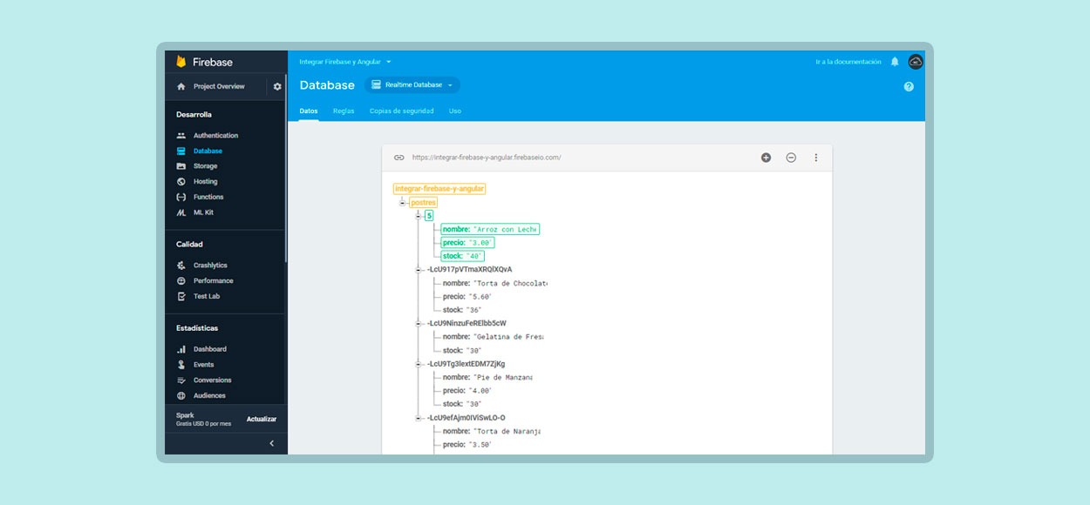Click the database URL text
The width and height of the screenshot is (1090, 505).
(x=487, y=158)
